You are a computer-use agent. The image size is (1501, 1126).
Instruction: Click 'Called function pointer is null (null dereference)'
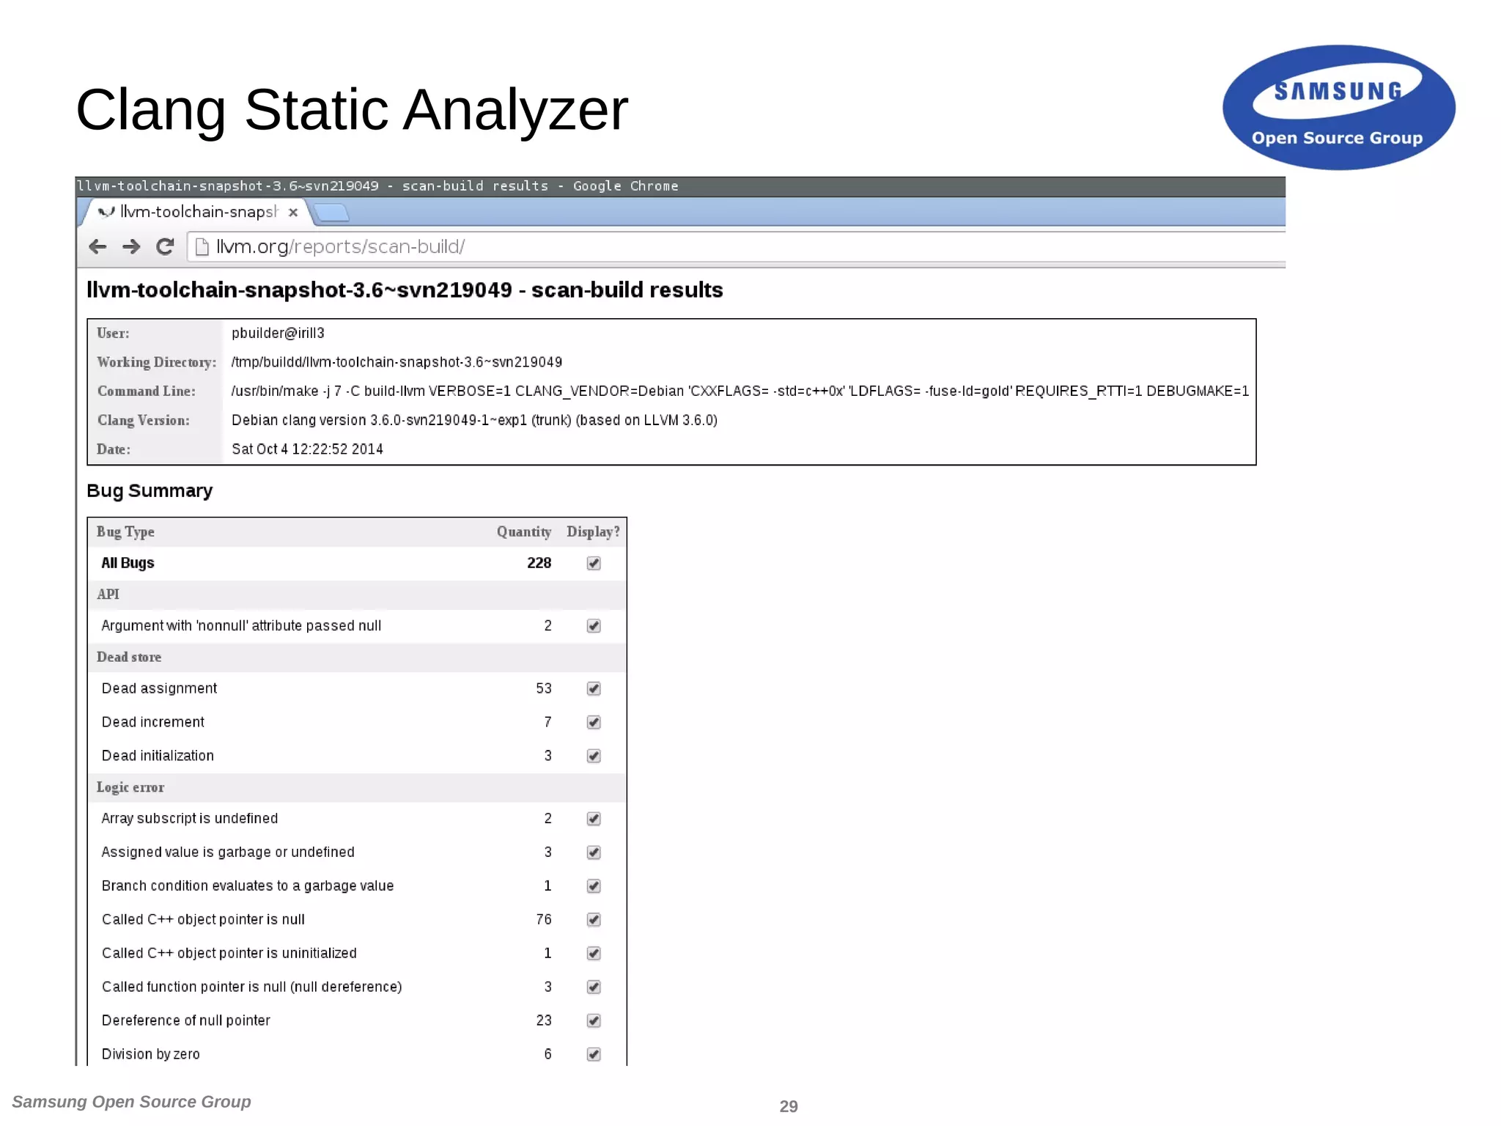[x=251, y=987]
